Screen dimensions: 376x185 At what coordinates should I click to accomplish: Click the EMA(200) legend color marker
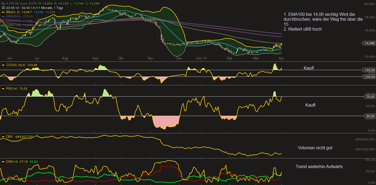pos(3,21)
